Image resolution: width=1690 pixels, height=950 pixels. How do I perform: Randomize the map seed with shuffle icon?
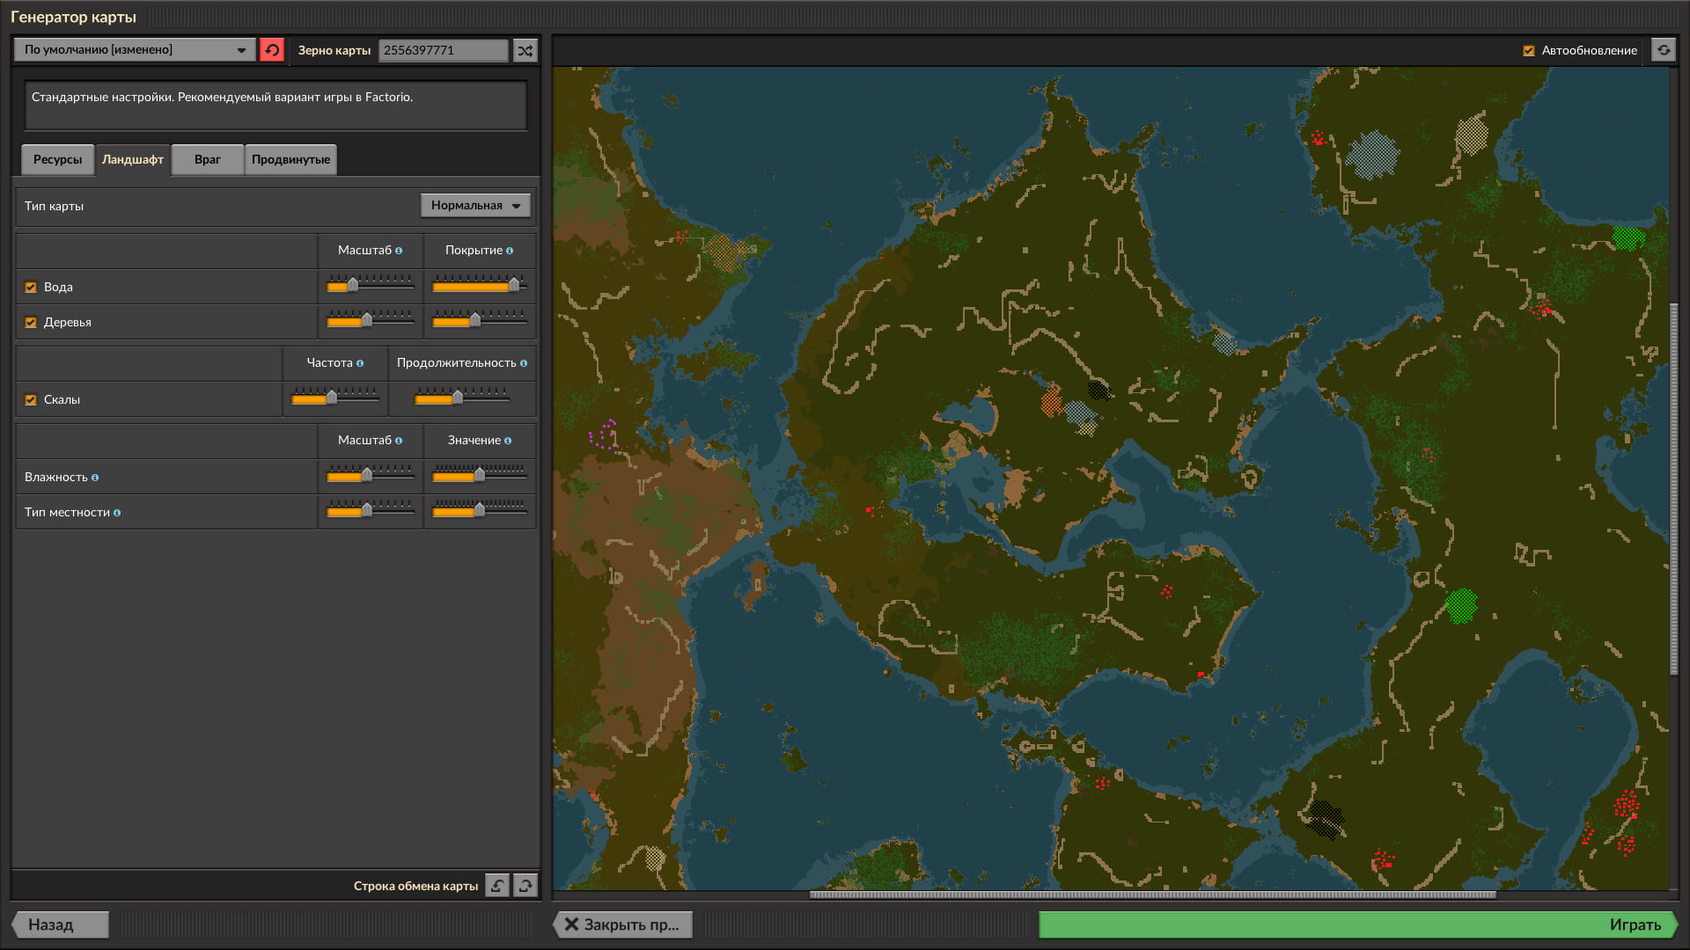pos(525,50)
